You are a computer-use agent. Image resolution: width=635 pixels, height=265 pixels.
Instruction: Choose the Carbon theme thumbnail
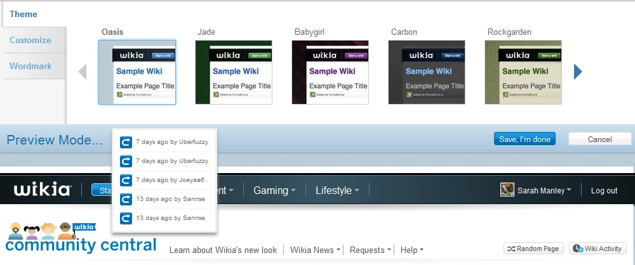(x=427, y=72)
